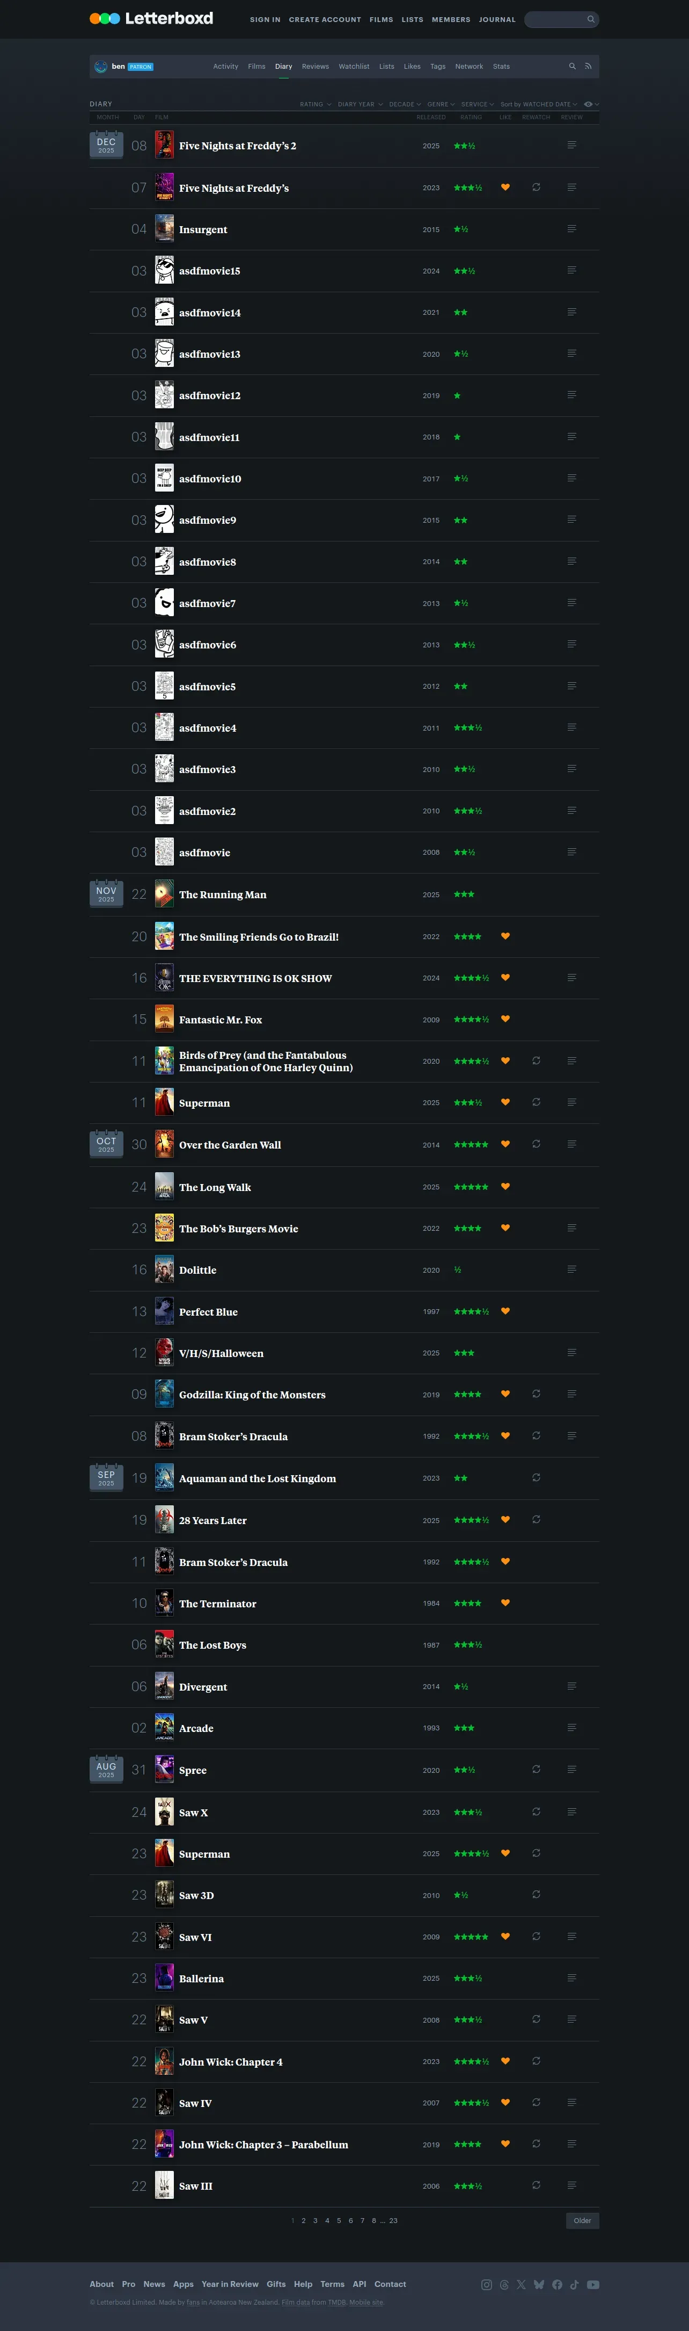
Task: Click the Older pagination button
Action: coord(582,2221)
